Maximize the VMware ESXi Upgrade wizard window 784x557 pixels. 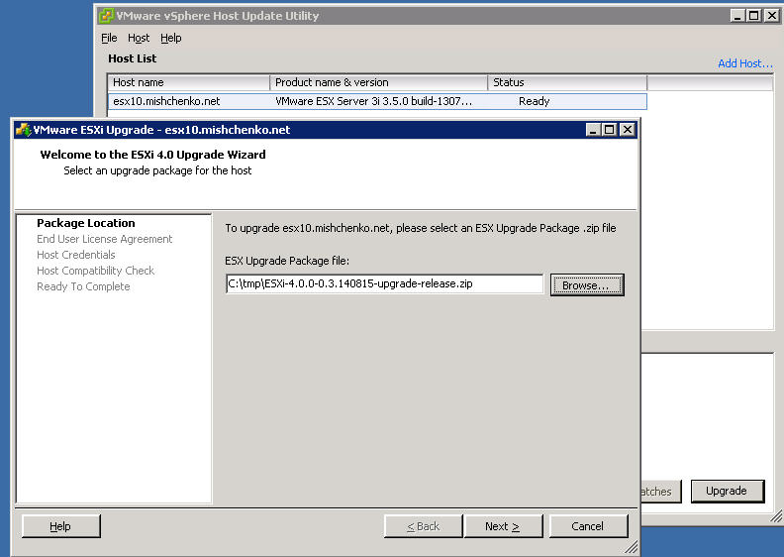pyautogui.click(x=610, y=130)
